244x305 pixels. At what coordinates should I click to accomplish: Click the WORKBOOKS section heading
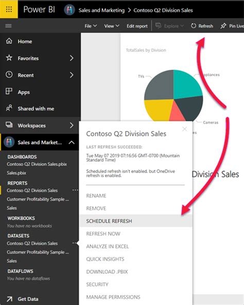tap(21, 218)
